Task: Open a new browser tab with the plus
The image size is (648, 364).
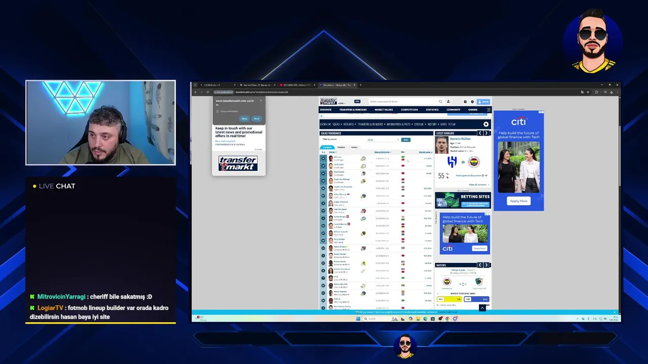Action: pos(360,85)
